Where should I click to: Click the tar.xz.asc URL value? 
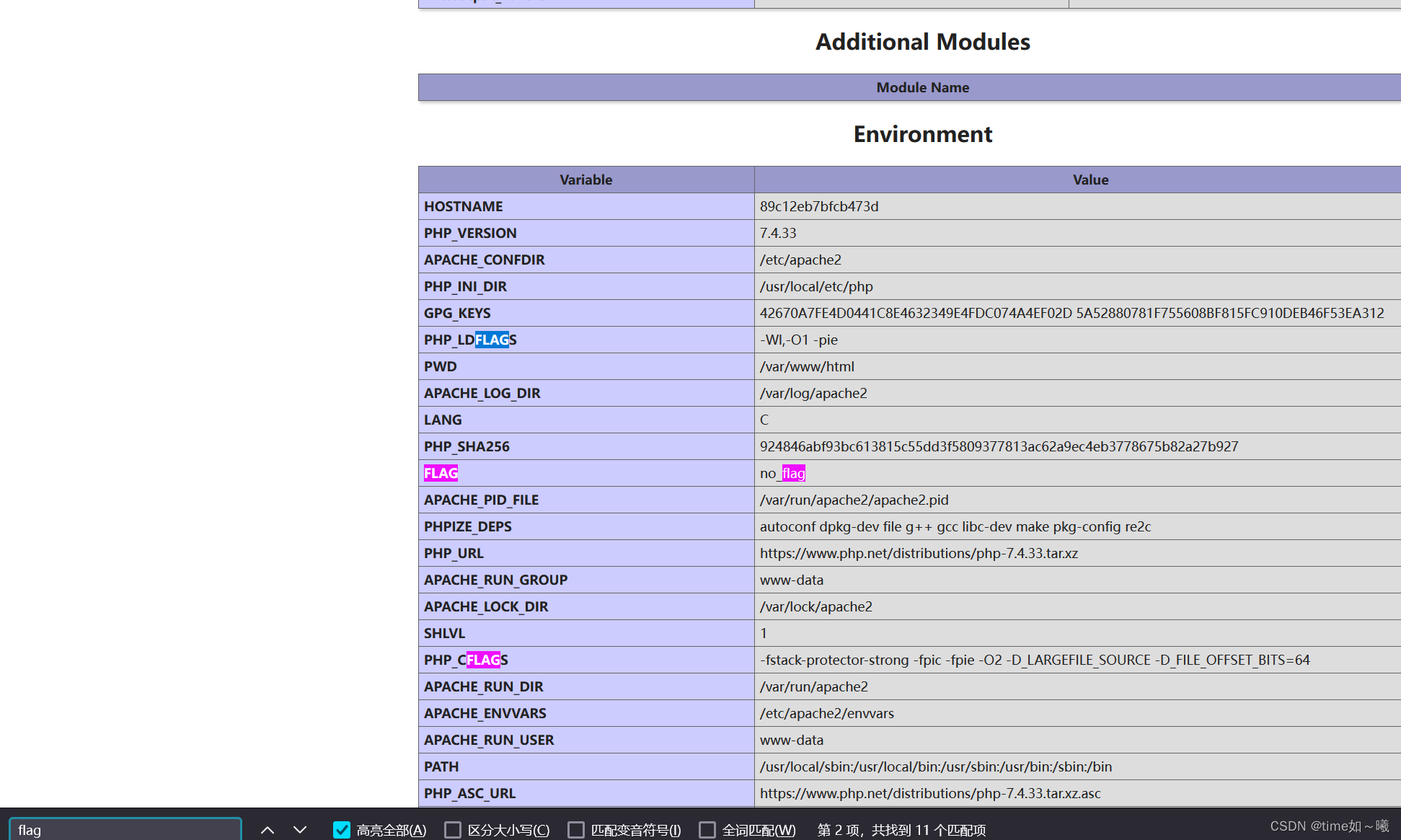pos(930,793)
